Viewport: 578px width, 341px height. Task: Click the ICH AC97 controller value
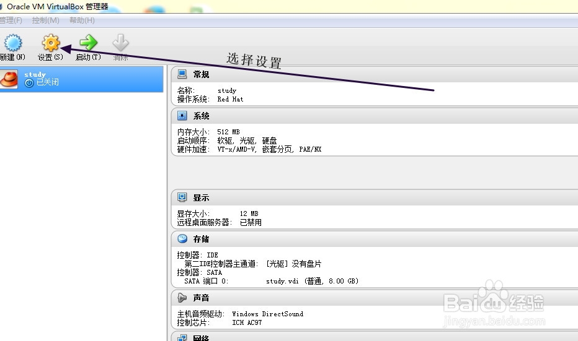(247, 322)
